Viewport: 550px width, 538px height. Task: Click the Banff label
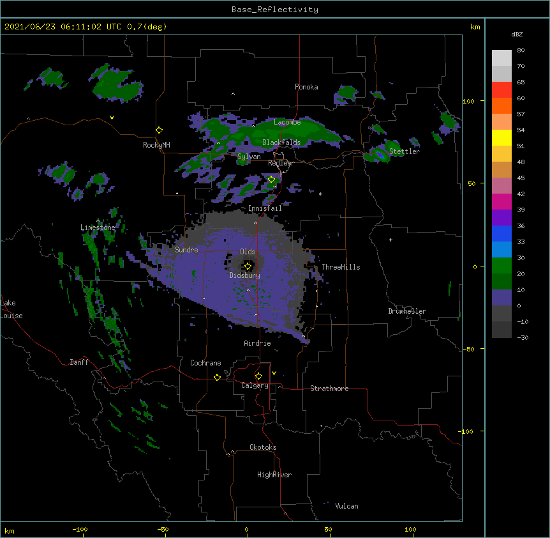click(79, 362)
